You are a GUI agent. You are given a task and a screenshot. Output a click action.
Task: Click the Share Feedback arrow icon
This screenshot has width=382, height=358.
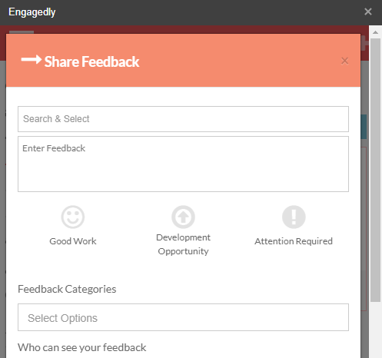click(x=31, y=60)
